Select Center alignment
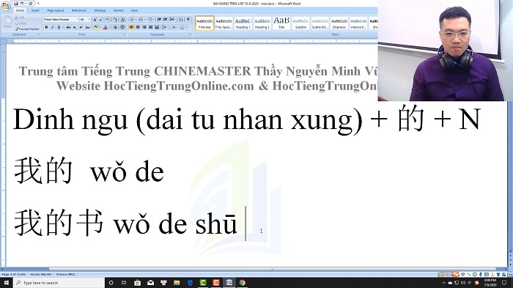 [138, 27]
